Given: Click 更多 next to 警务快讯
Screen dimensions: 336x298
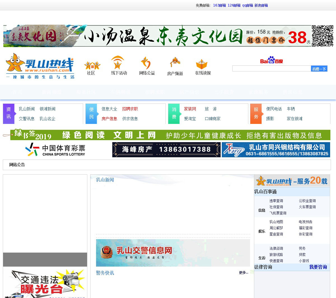Looking at the screenshot, I should pos(243,272).
